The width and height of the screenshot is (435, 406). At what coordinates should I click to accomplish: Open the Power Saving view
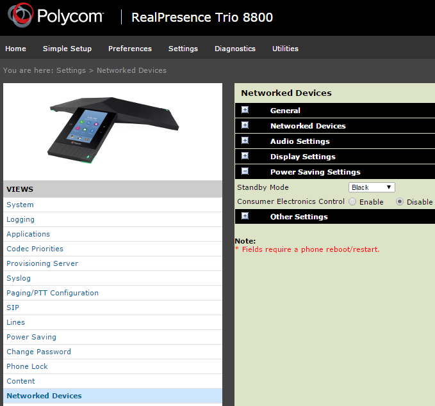pyautogui.click(x=113, y=337)
